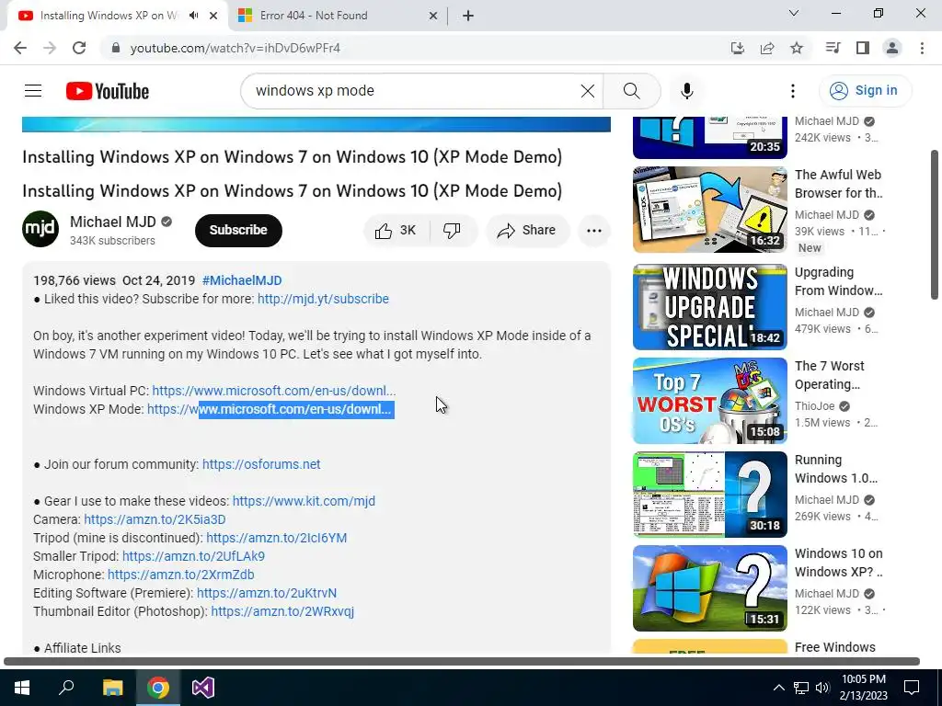Open the notification center icon
The image size is (942, 706).
pyautogui.click(x=912, y=688)
